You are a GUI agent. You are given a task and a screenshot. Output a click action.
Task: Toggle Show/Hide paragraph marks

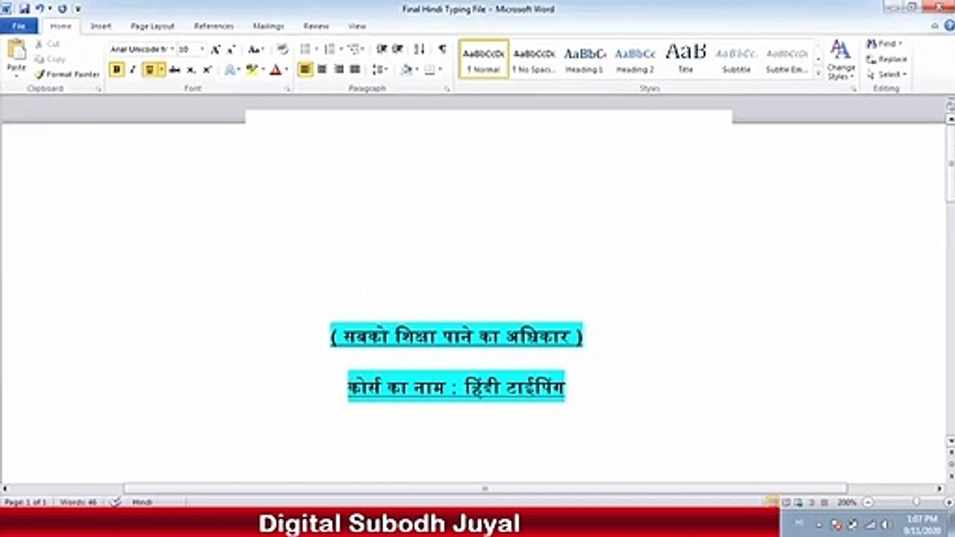click(x=442, y=49)
